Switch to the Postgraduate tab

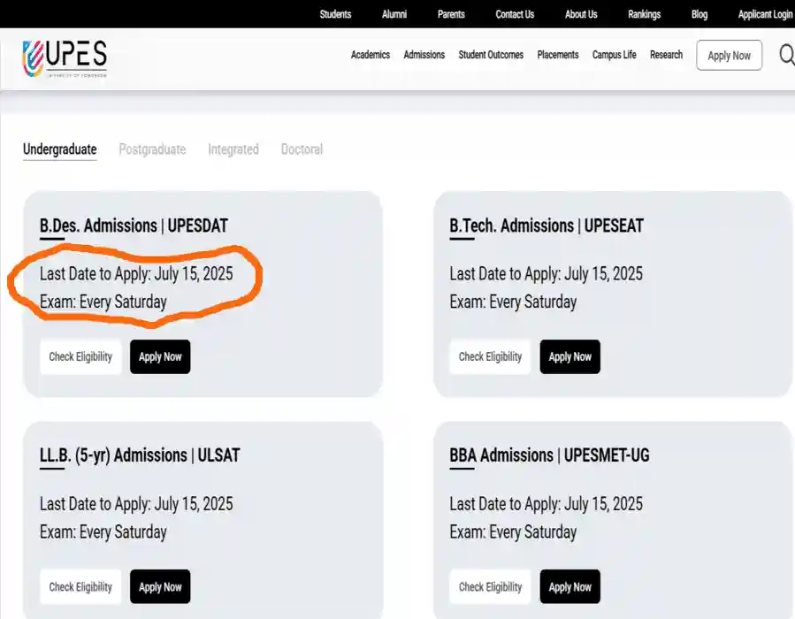tap(152, 149)
